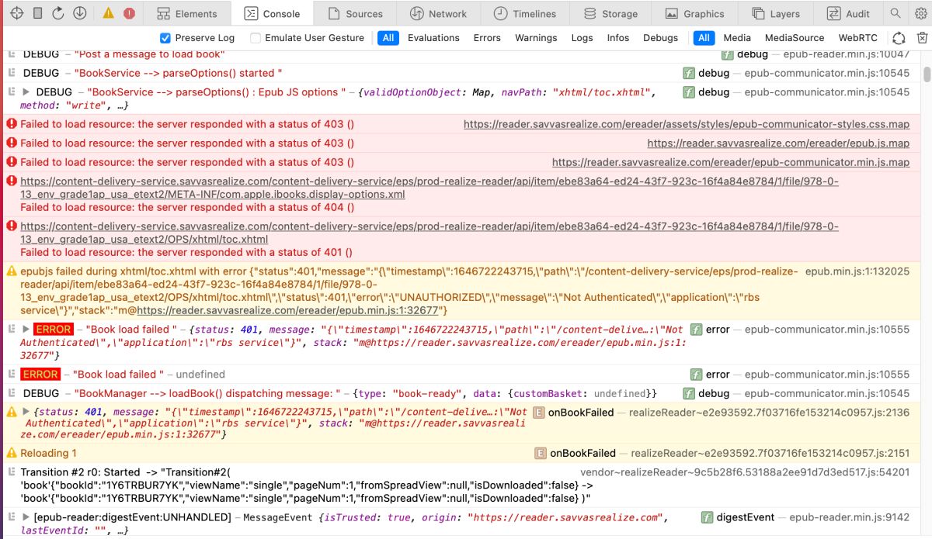Screen dimensions: 932x539
Task: Click the Timelines clock icon
Action: click(500, 14)
